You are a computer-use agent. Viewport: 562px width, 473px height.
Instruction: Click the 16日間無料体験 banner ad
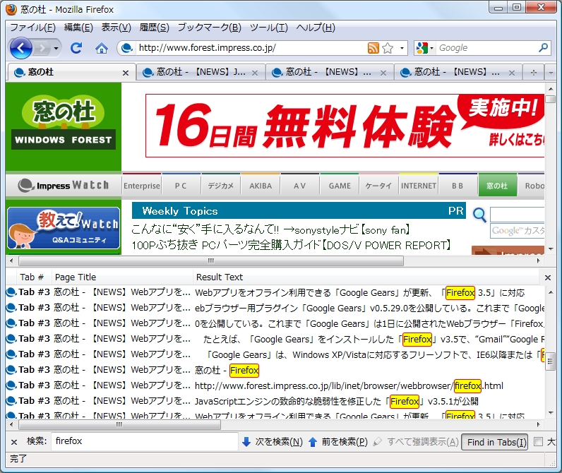pos(345,126)
